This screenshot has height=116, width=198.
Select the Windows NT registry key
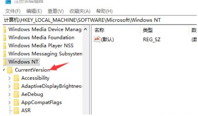[x=23, y=62]
